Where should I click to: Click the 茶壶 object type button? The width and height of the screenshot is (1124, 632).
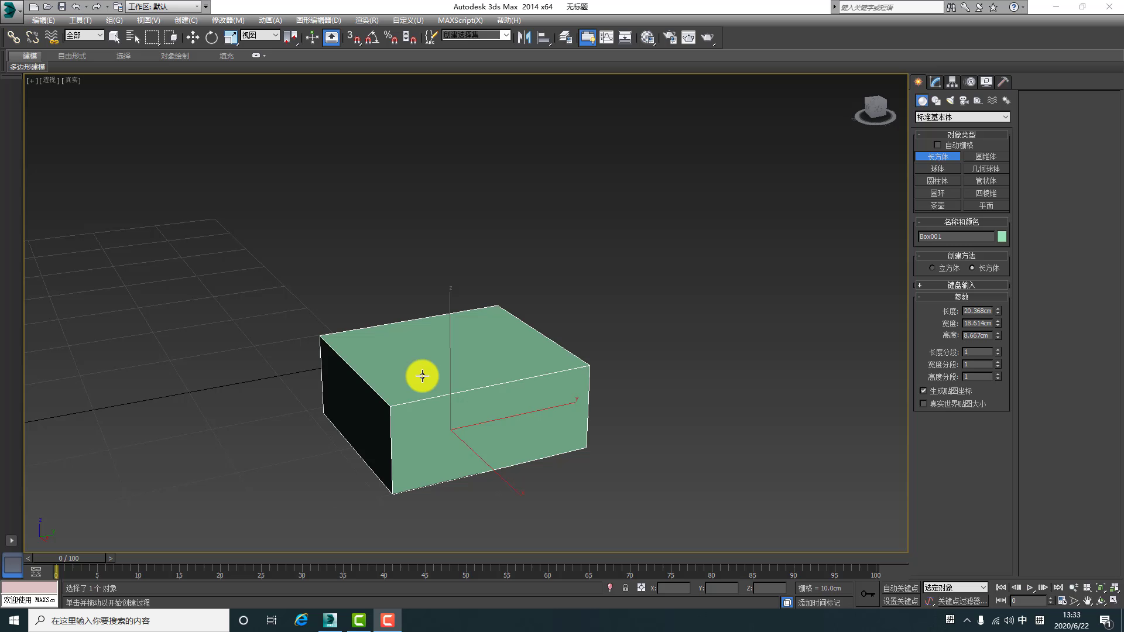937,205
